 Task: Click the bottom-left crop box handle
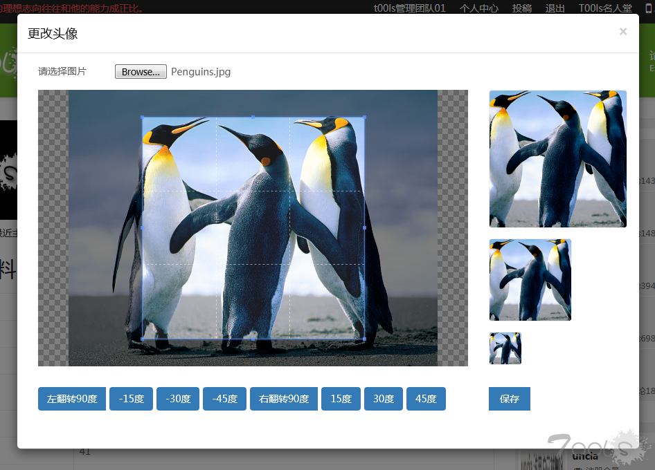point(143,339)
